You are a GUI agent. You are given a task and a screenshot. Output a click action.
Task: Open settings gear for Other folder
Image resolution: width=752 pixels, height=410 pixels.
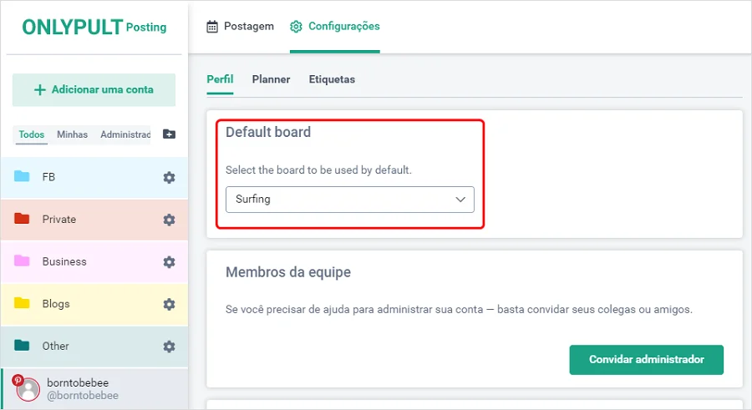pyautogui.click(x=169, y=347)
